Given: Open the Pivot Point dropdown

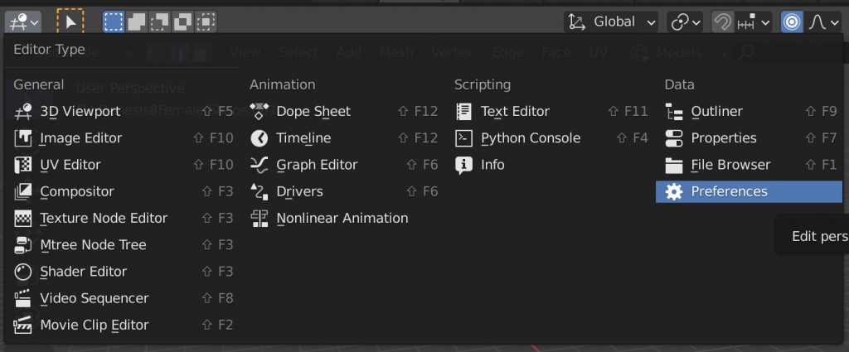Looking at the screenshot, I should coord(685,22).
